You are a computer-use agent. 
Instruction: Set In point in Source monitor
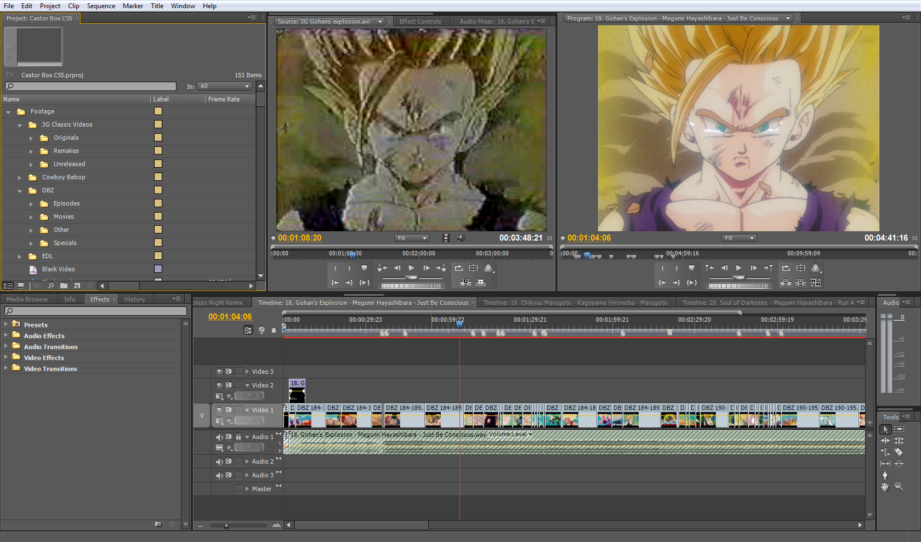pyautogui.click(x=335, y=268)
